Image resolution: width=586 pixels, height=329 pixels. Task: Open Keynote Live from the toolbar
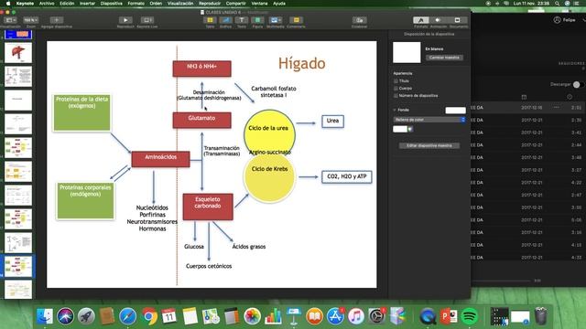tap(146, 20)
